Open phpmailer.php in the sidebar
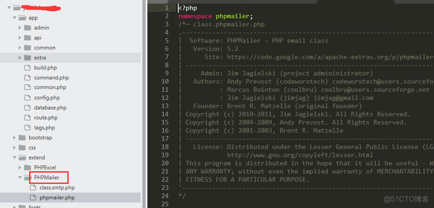 click(57, 198)
